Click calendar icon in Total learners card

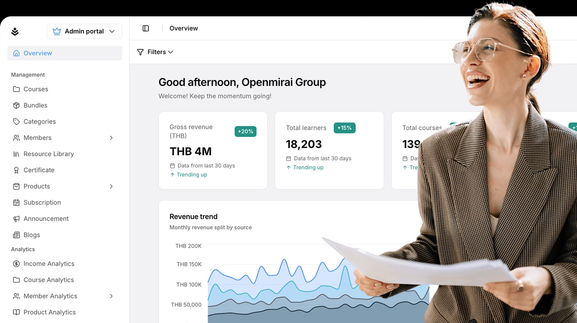pyautogui.click(x=288, y=159)
